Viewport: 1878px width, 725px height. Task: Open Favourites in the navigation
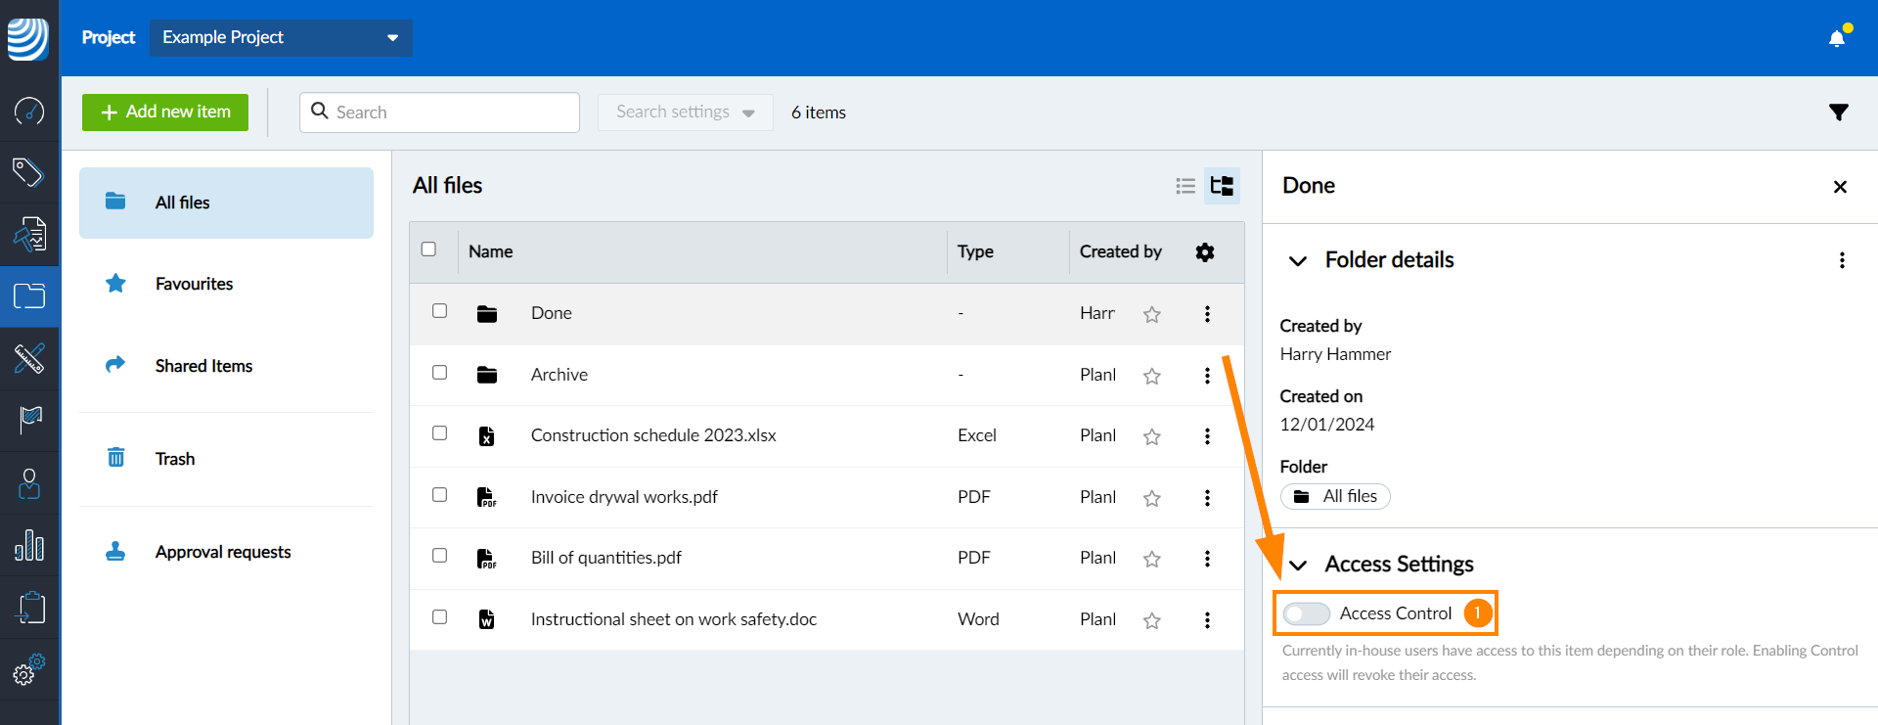coord(194,284)
